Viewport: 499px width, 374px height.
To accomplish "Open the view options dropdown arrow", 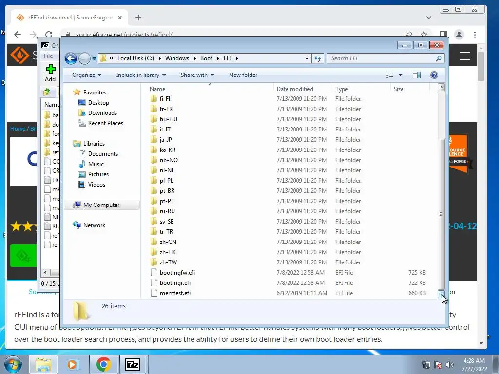I will pyautogui.click(x=401, y=75).
